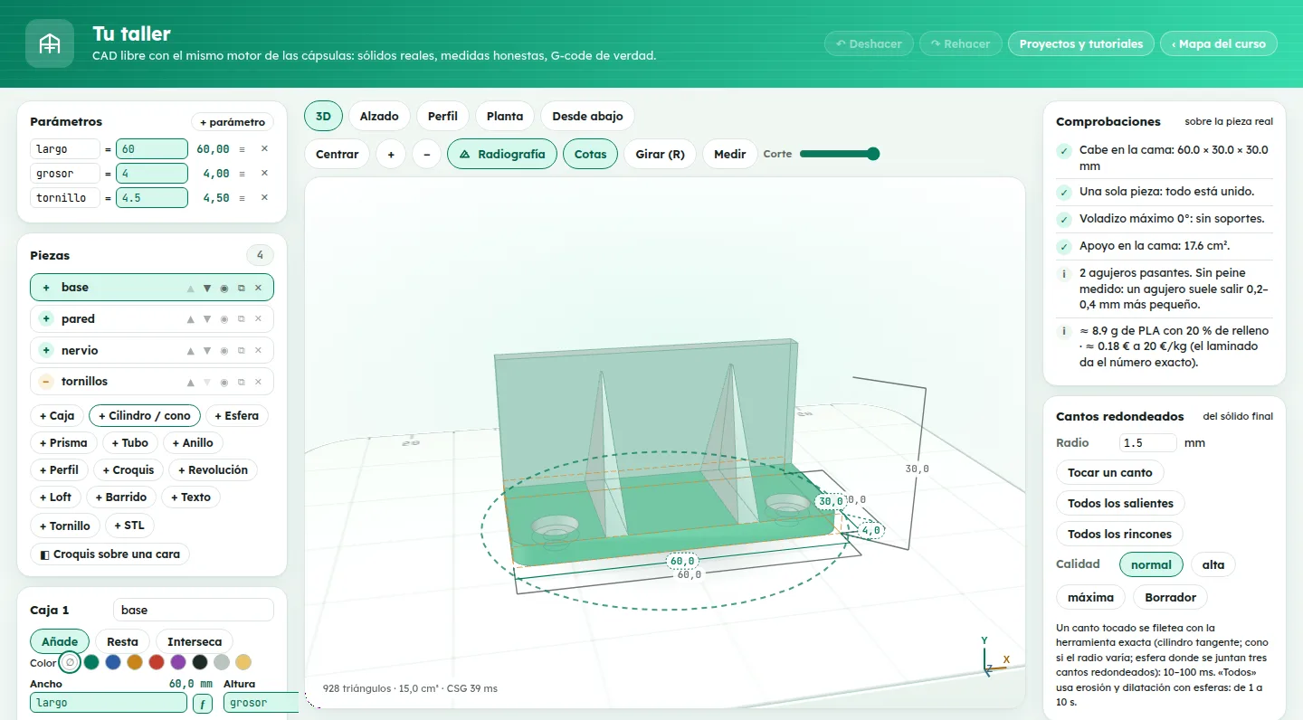The image size is (1303, 720).
Task: Set operation mode to Interseca
Action: coord(195,641)
